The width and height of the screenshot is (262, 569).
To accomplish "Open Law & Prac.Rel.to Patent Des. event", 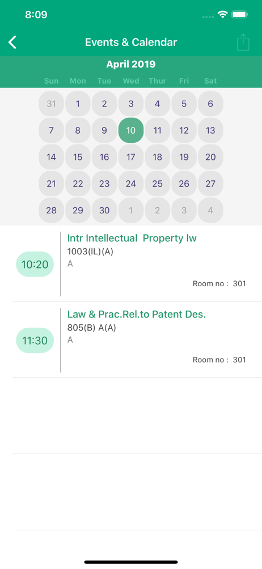I will [x=137, y=314].
